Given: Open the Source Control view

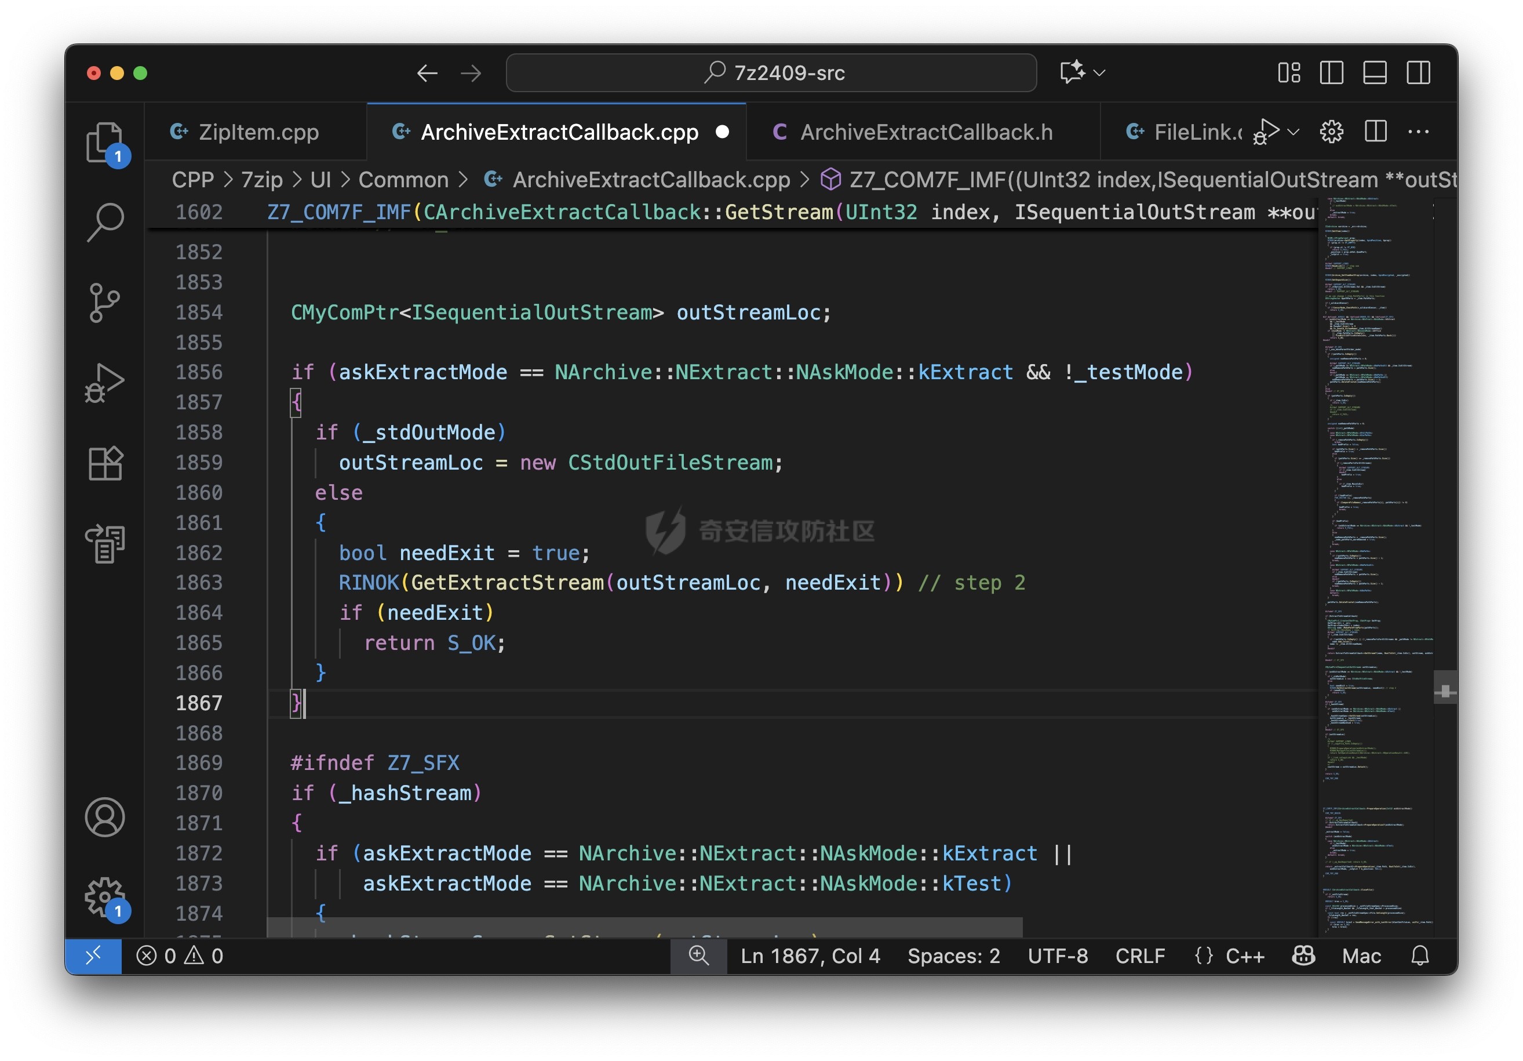Looking at the screenshot, I should tap(105, 303).
